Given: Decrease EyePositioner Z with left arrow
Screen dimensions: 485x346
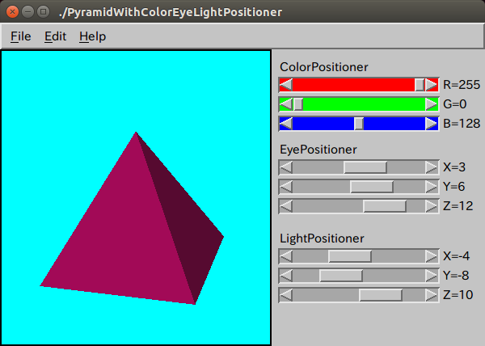Looking at the screenshot, I should 286,206.
